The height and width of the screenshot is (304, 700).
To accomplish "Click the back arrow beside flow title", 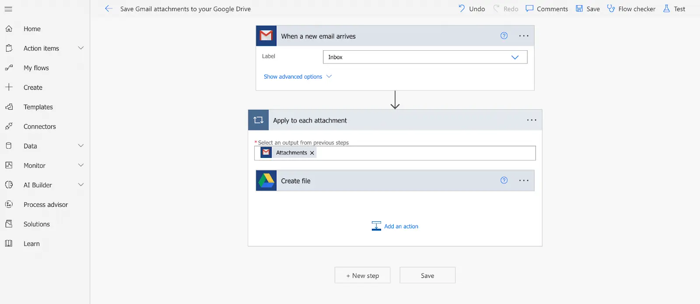I will tap(108, 9).
